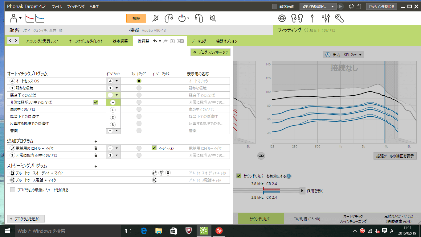This screenshot has height=237, width=421.
Task: Select startup radio for 電話用のTコイル + マイク
Action: [x=139, y=148]
